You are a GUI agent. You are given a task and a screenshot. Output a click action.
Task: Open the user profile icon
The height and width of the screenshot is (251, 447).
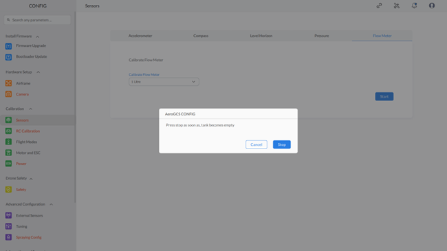[x=432, y=6]
